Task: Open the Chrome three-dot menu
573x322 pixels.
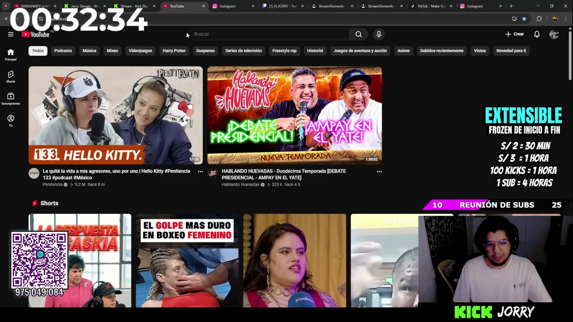Action: (566, 19)
